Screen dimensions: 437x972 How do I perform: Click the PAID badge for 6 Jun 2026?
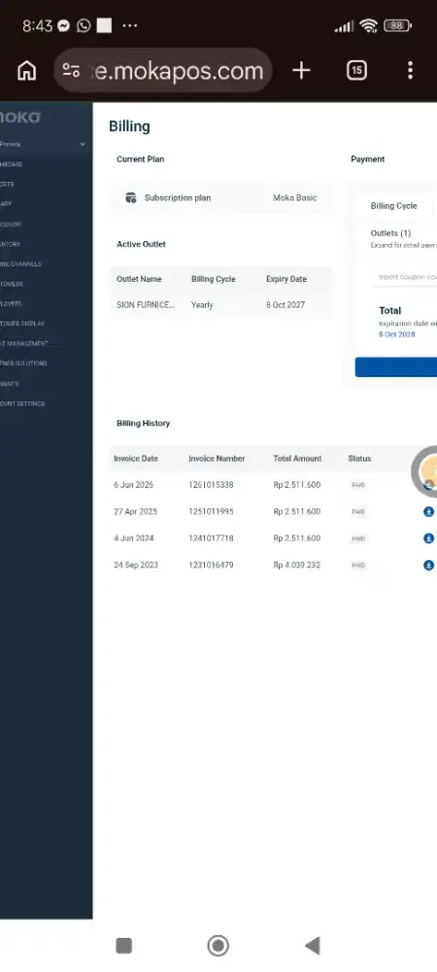pyautogui.click(x=358, y=485)
